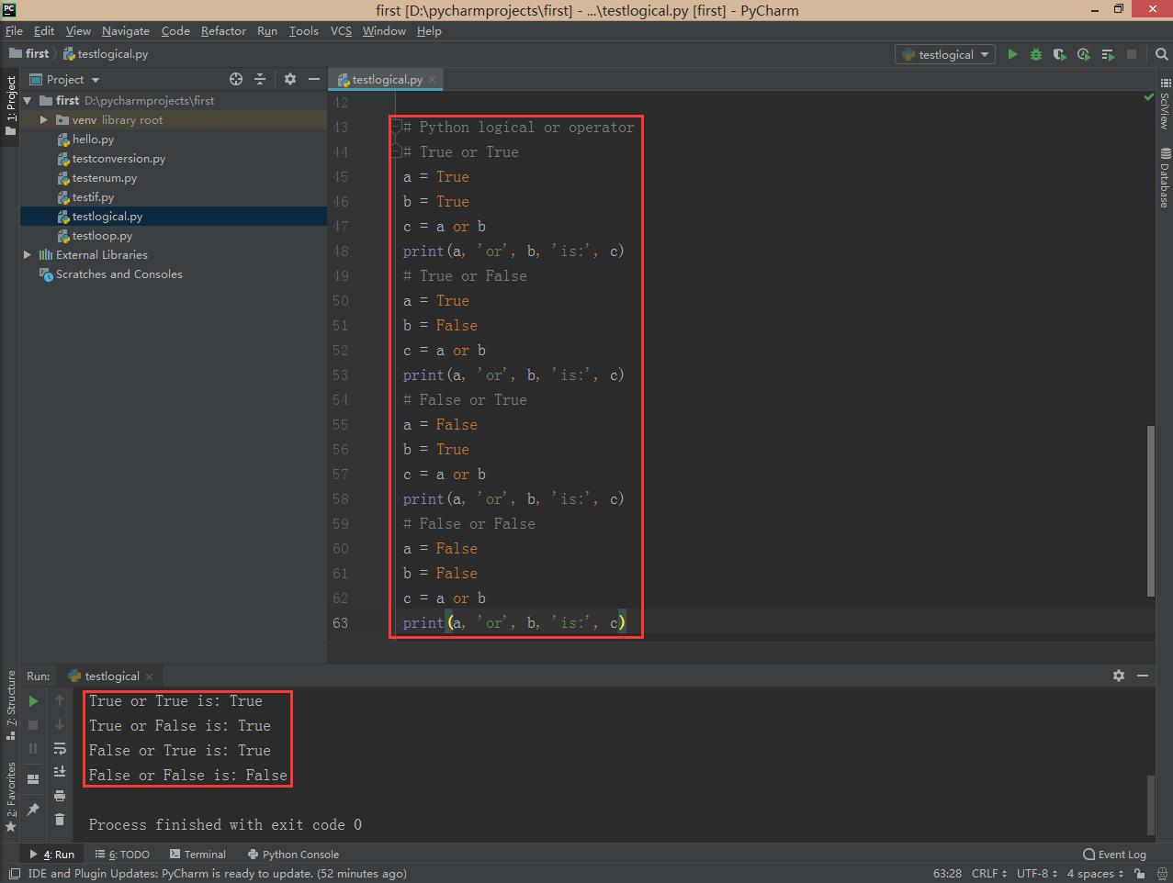Expand External Libraries node
Image resolution: width=1173 pixels, height=883 pixels.
pyautogui.click(x=28, y=255)
